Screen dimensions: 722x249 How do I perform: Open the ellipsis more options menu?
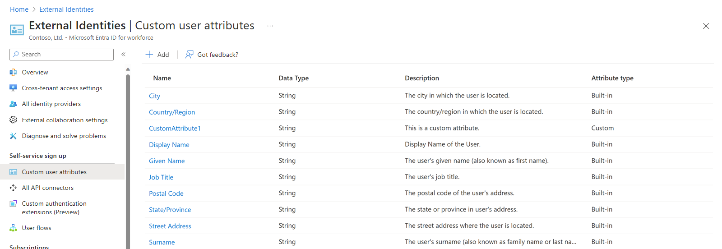tap(270, 26)
